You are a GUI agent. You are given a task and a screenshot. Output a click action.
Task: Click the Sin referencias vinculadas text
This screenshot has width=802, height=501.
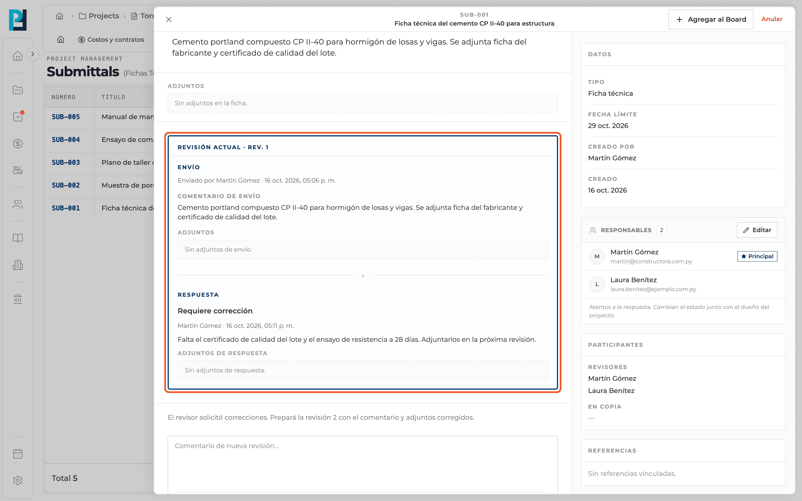tap(632, 473)
